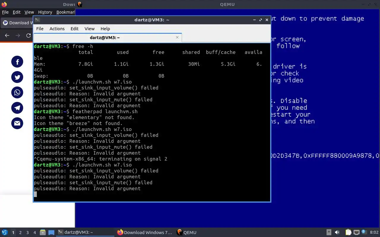Click the QEMU window title bar
This screenshot has height=237, width=380.
pos(227,4)
